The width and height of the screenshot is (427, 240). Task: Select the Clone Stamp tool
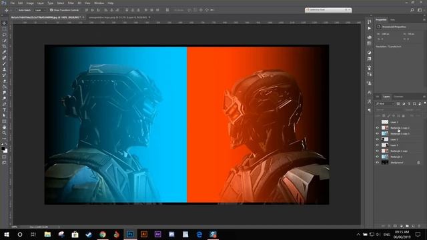[x=4, y=69]
